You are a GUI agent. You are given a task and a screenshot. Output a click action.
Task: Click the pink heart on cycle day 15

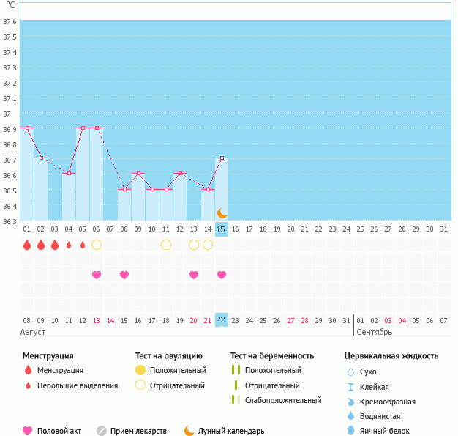222,275
